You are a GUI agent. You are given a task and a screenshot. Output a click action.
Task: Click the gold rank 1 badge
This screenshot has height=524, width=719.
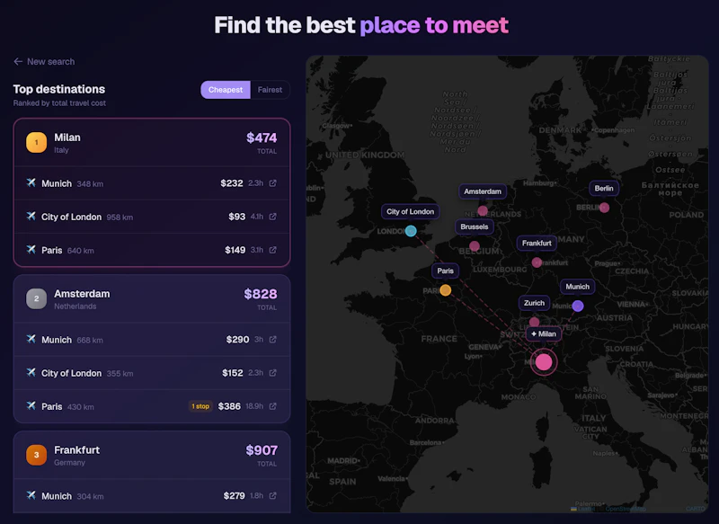(x=36, y=142)
